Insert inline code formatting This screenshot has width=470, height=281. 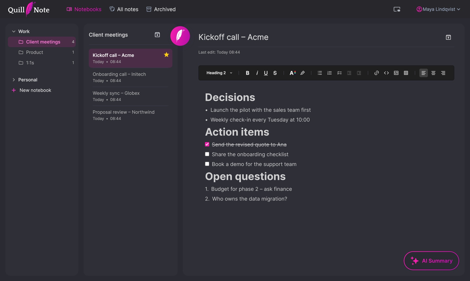(386, 73)
